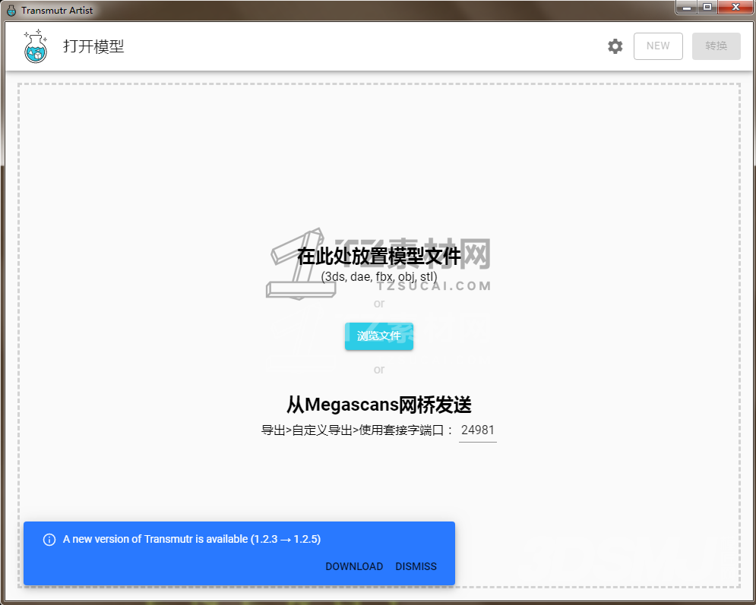Close the Transmutr Artist window
756x605 pixels.
coord(735,8)
